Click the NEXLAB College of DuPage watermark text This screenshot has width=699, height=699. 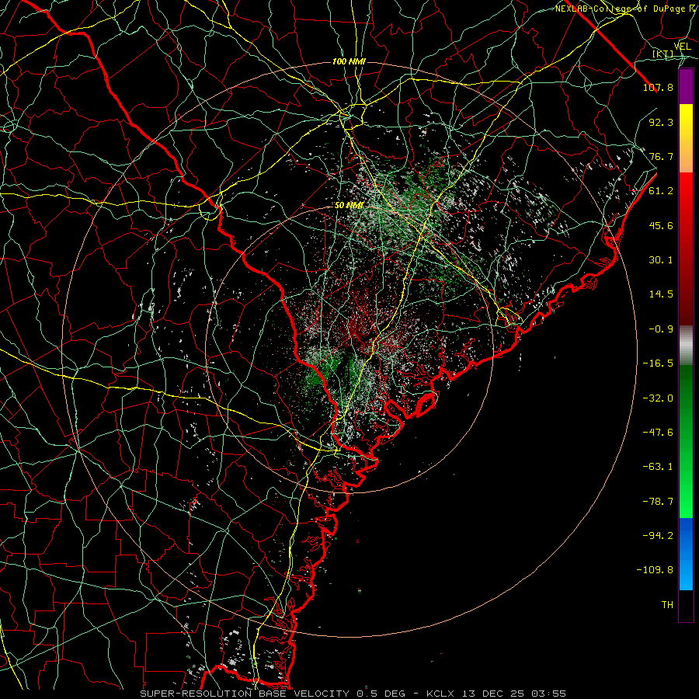pos(626,9)
